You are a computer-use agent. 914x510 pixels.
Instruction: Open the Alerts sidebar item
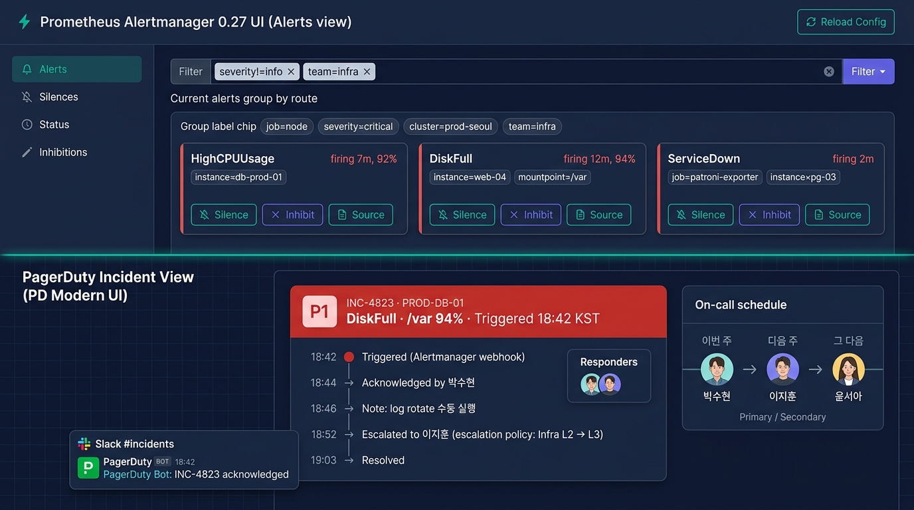[76, 69]
